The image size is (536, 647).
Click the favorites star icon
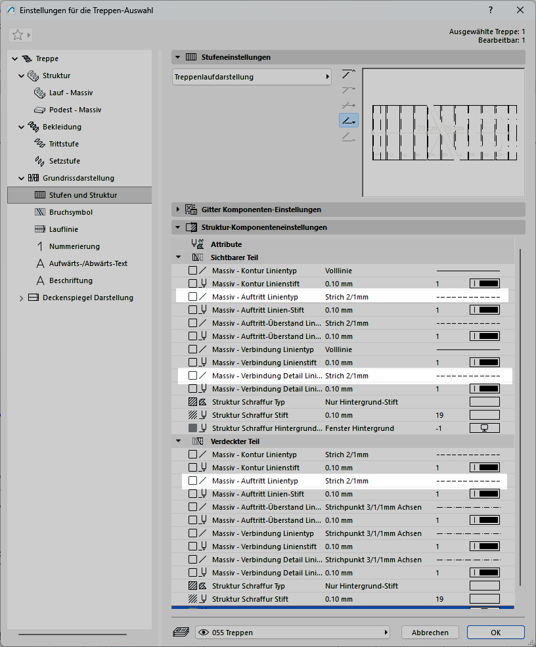17,35
